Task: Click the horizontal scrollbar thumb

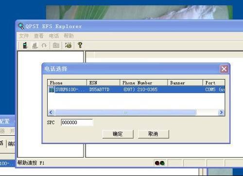Action: (125, 112)
